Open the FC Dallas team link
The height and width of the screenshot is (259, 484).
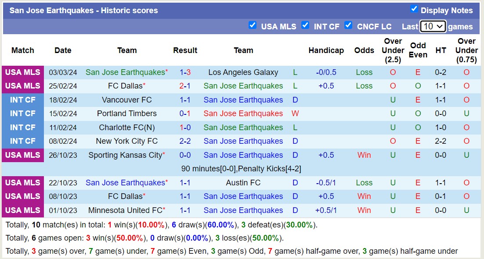click(125, 86)
